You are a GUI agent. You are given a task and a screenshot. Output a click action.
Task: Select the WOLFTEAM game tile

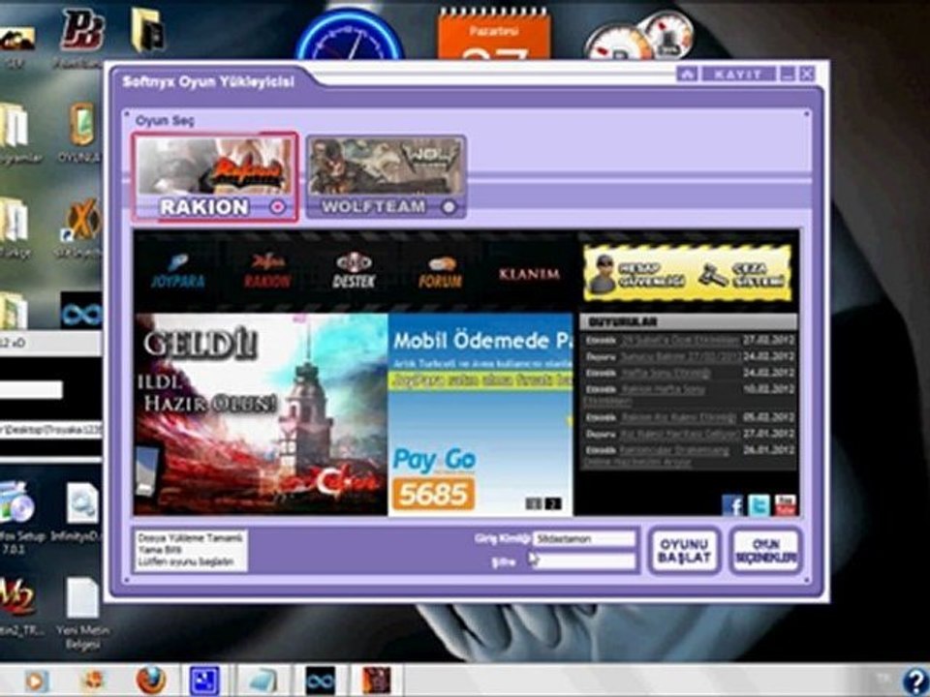(x=386, y=177)
